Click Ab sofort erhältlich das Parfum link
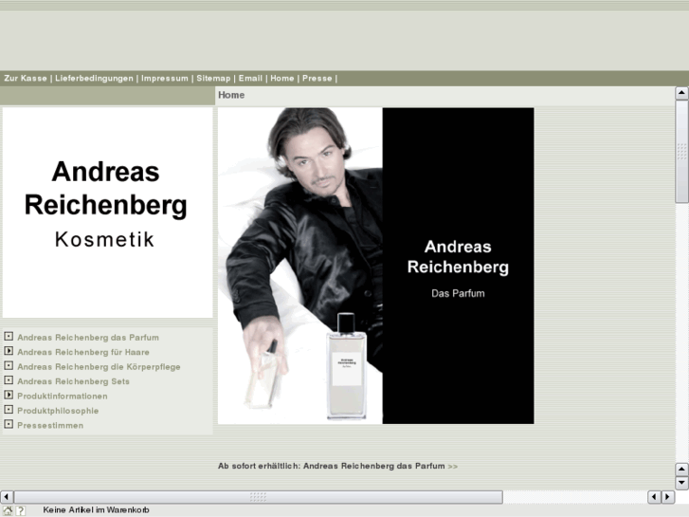This screenshot has width=689, height=517. 337,466
